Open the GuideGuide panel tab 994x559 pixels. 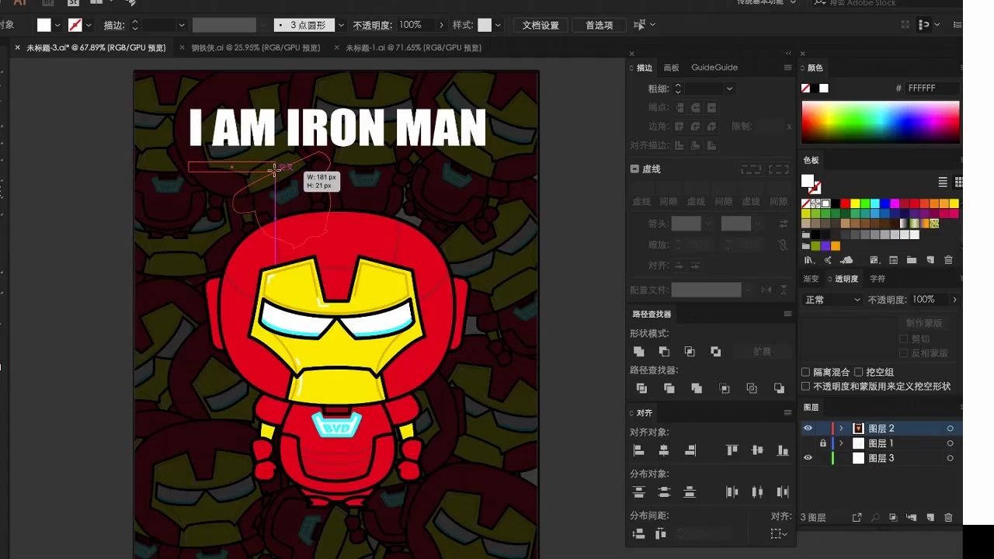[714, 68]
